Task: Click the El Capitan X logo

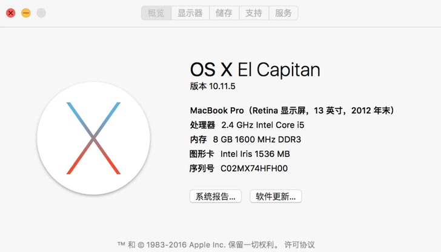Action: click(x=93, y=138)
